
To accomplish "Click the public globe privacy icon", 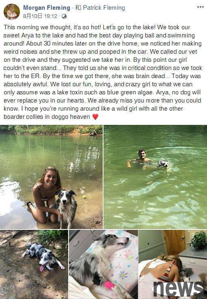I will pos(64,16).
